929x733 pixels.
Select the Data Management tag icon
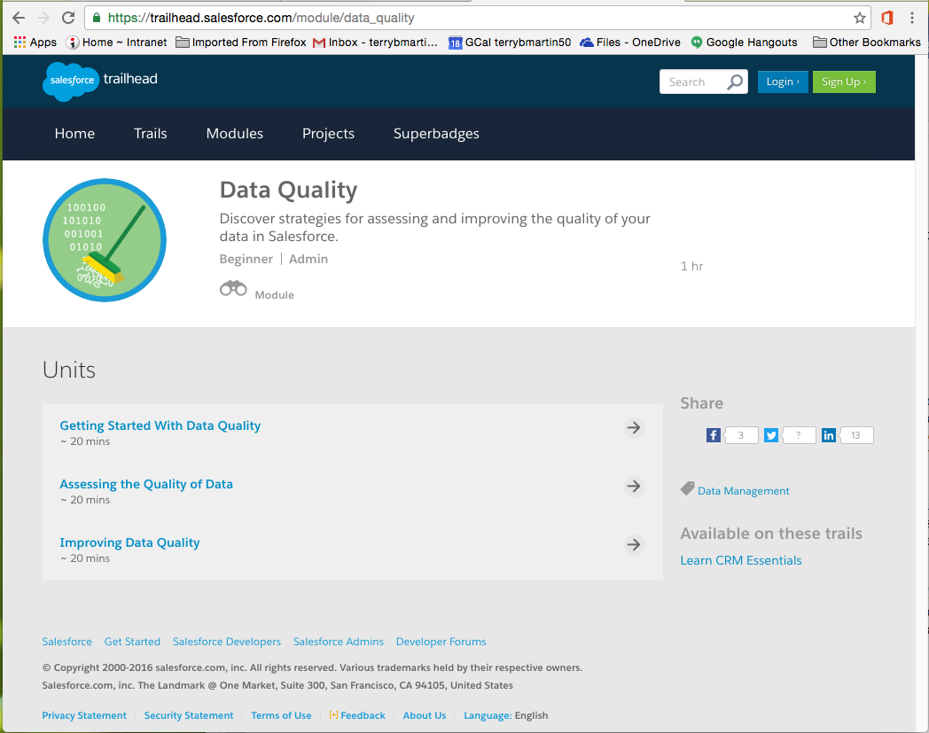pyautogui.click(x=687, y=487)
